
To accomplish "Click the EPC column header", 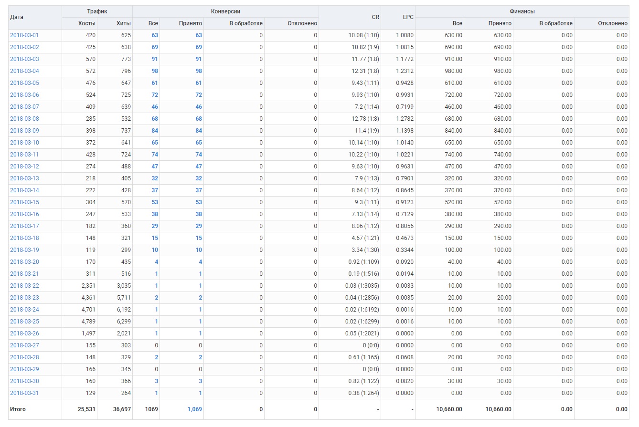I will tap(408, 17).
